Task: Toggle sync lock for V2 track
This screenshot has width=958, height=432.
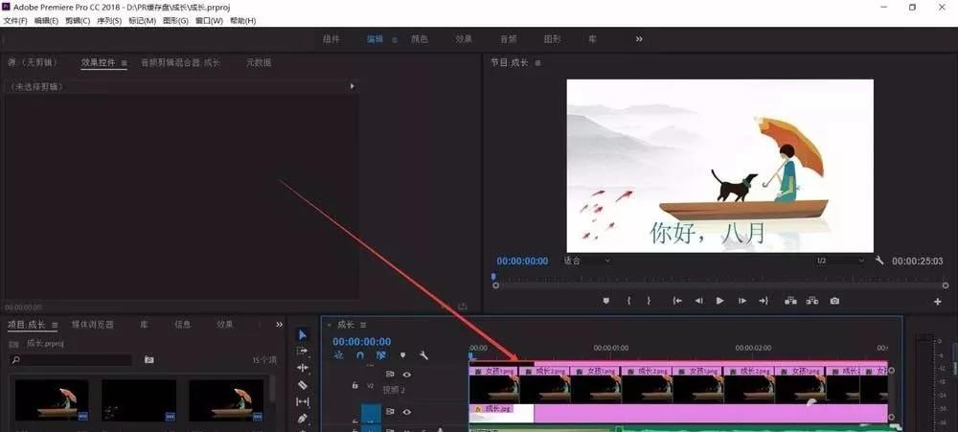Action: click(x=390, y=375)
